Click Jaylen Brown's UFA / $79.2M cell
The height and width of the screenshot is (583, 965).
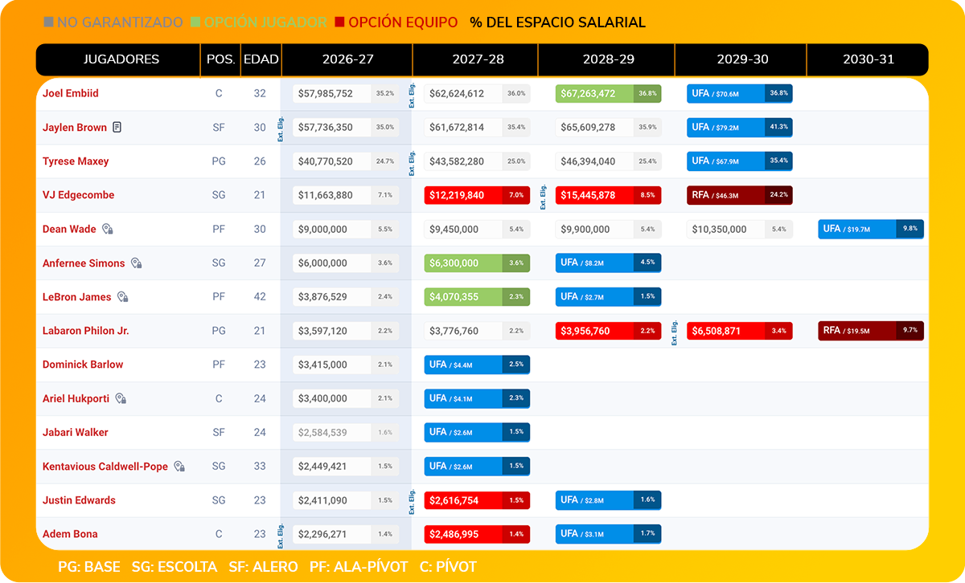[x=740, y=128]
